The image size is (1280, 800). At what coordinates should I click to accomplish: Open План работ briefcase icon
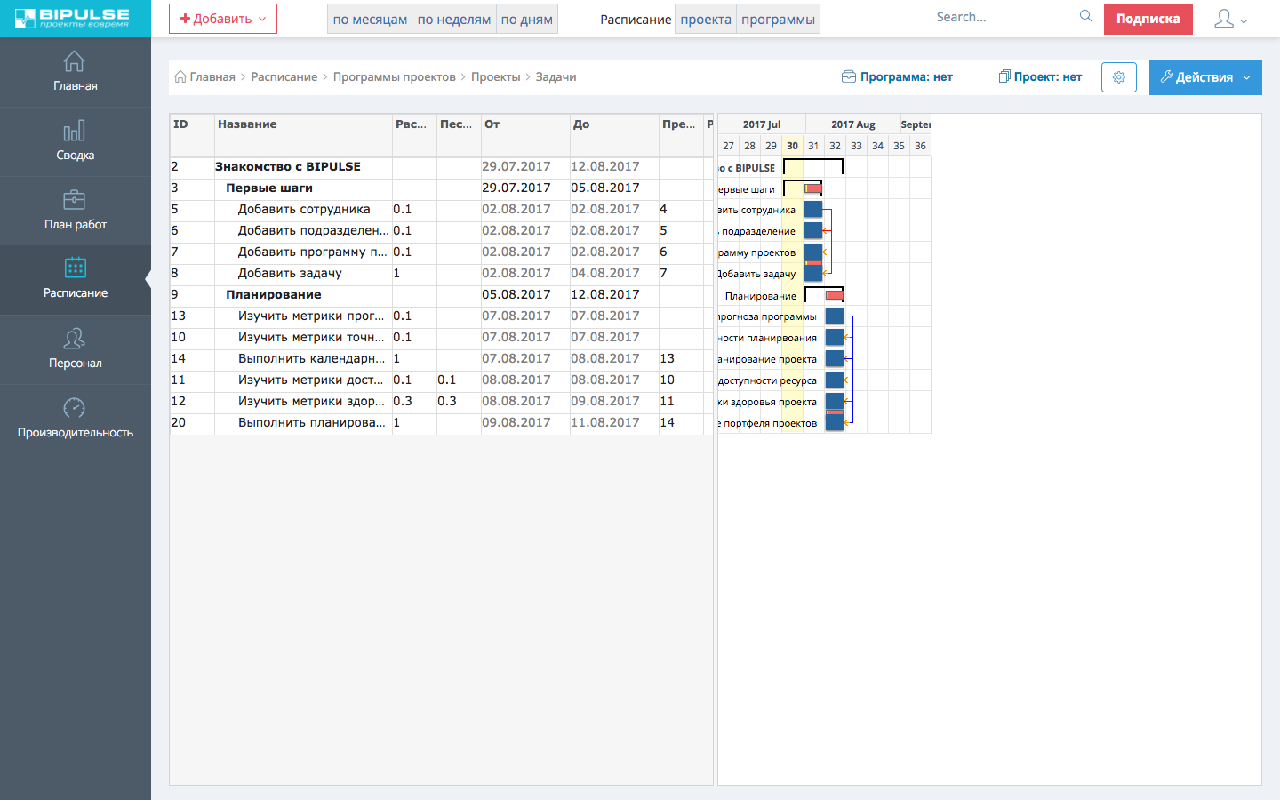coord(75,200)
